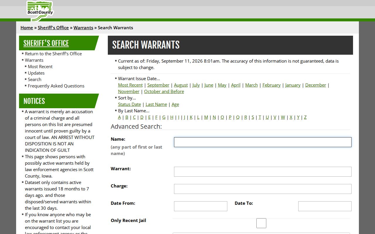Open Frequently Asked Questions
The image size is (375, 234).
point(56,86)
